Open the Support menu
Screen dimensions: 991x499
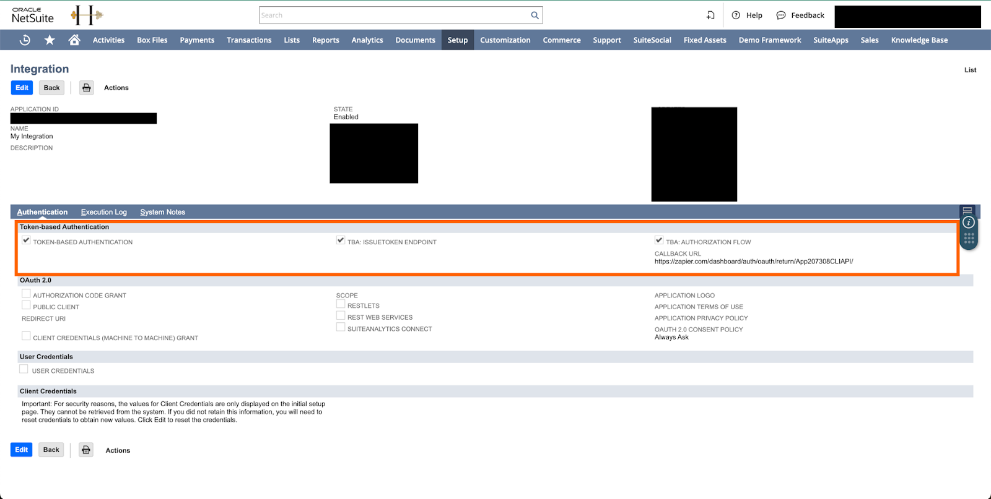(607, 40)
